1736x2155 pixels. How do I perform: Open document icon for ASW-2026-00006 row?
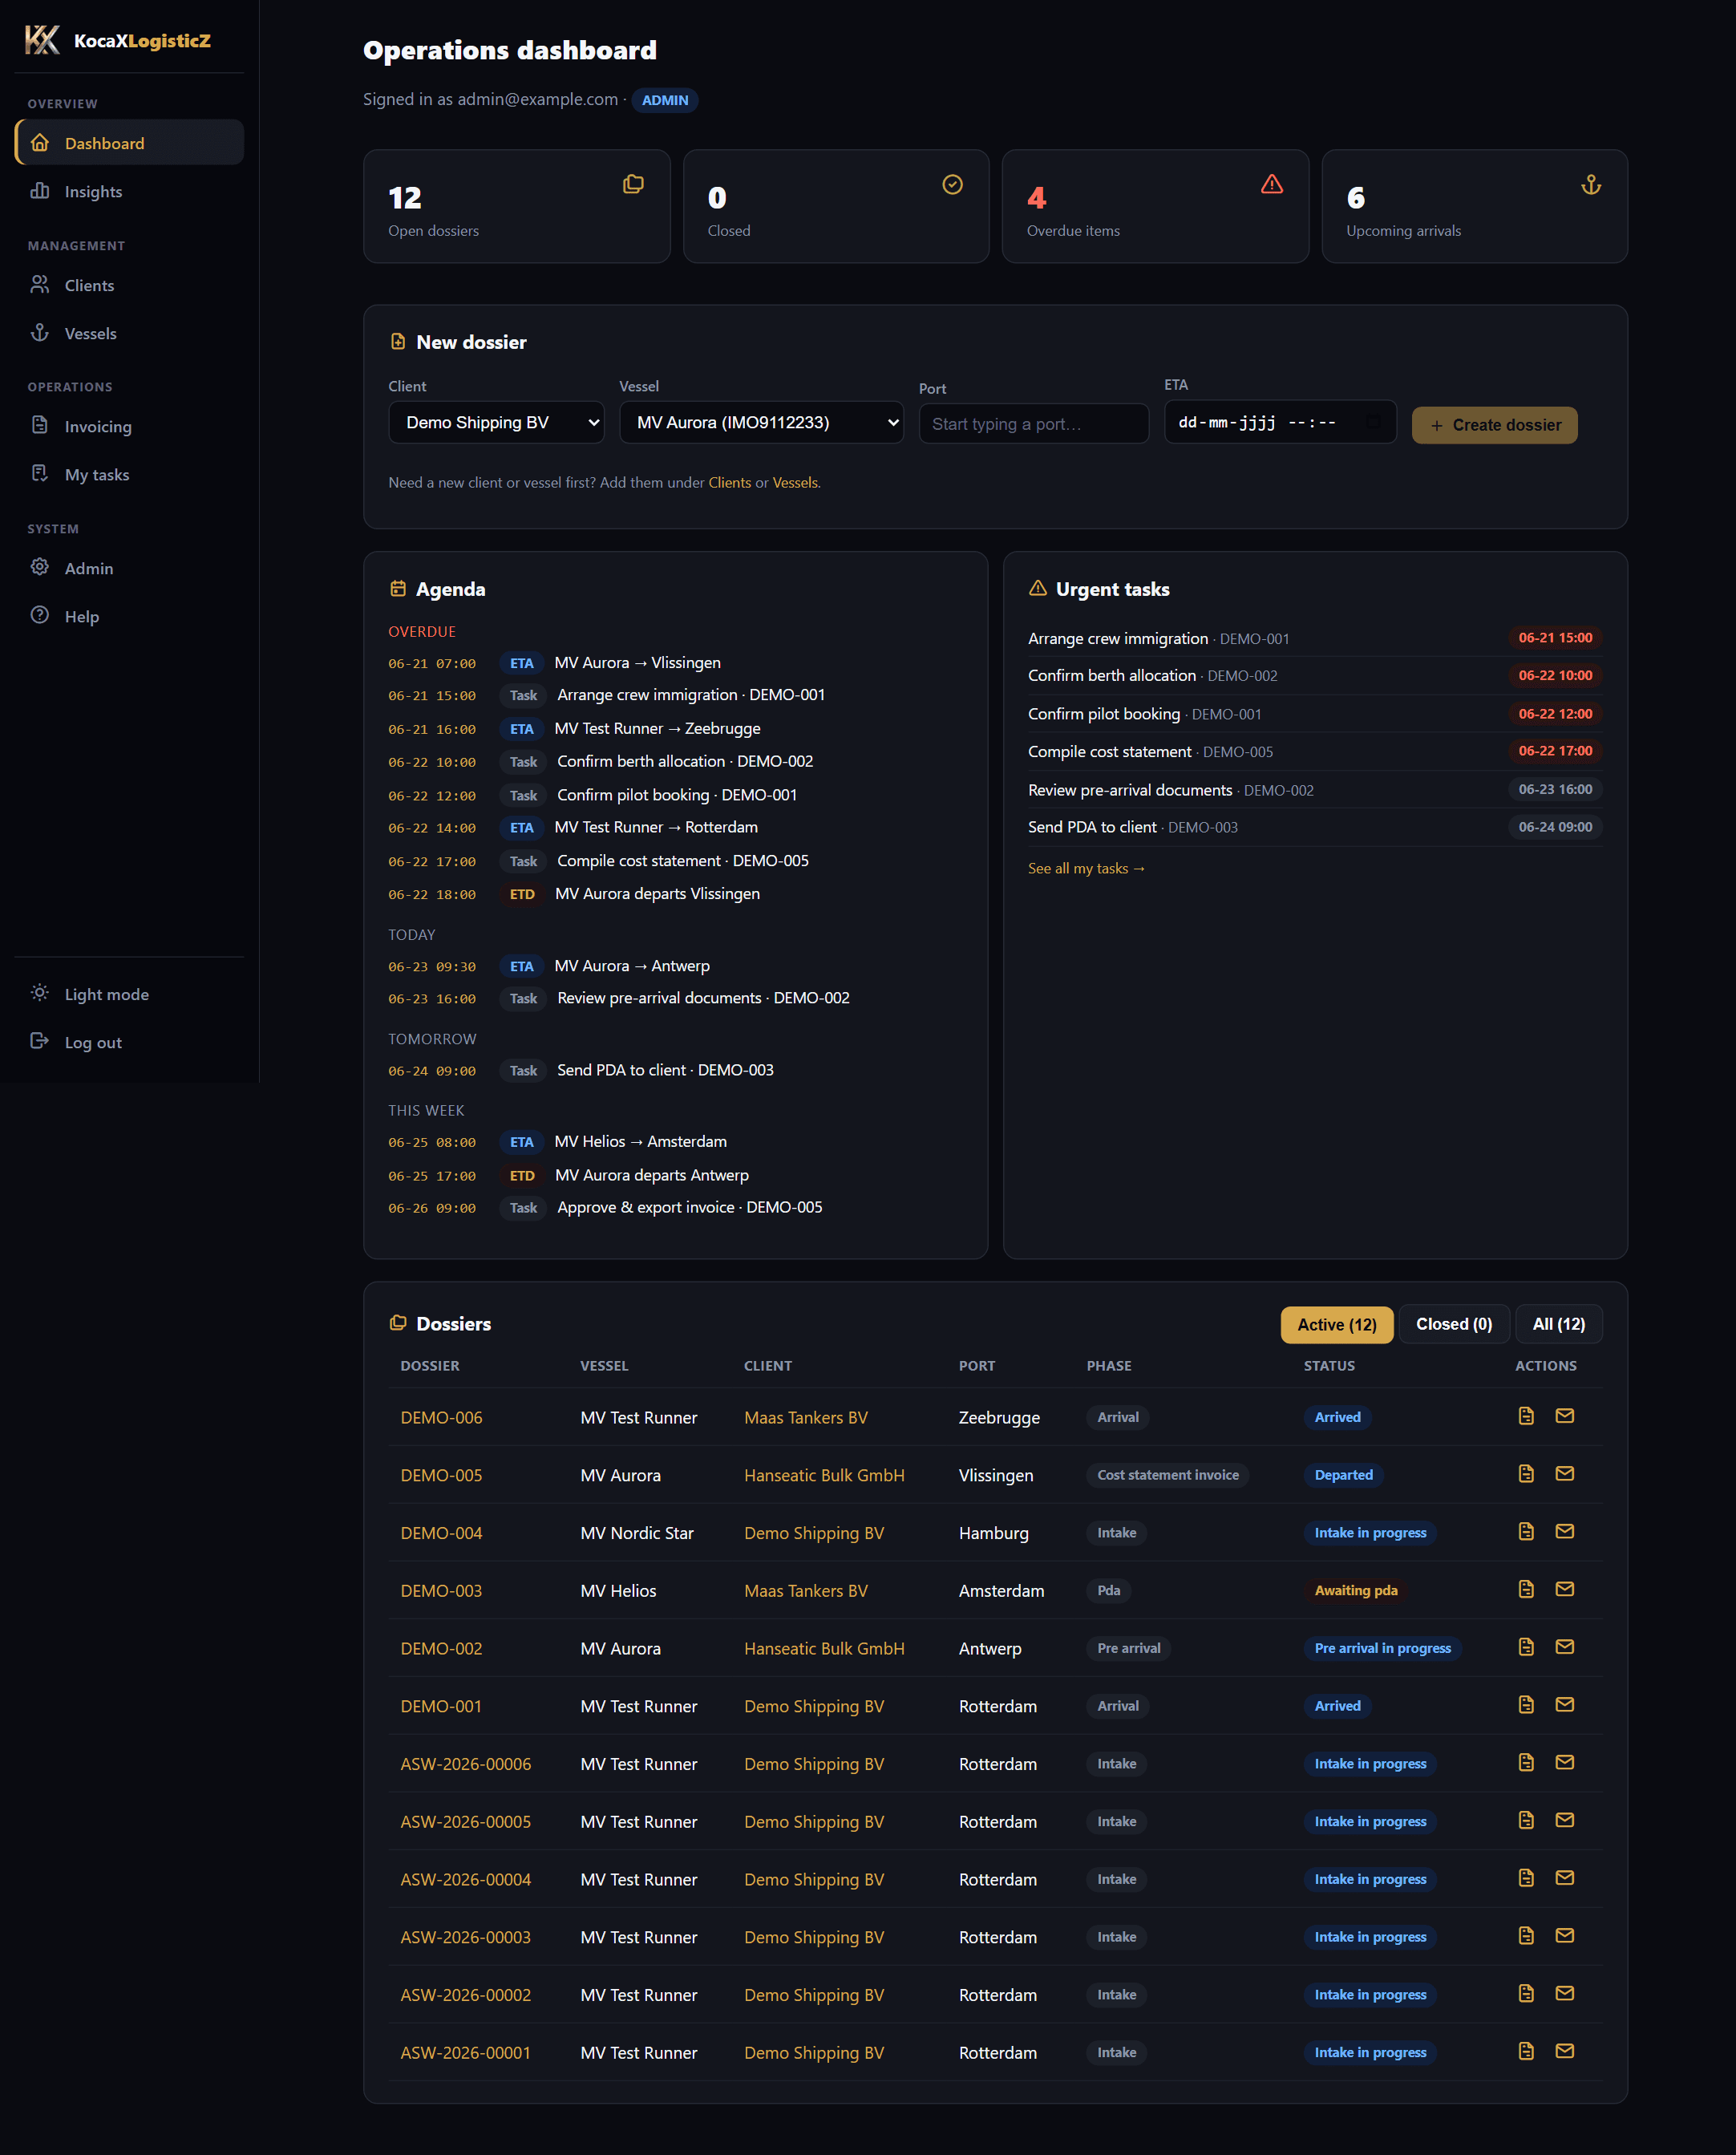pos(1526,1763)
